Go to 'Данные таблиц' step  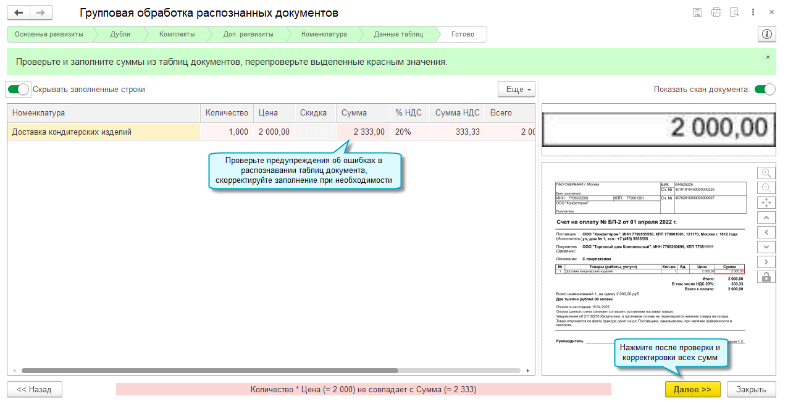398,34
